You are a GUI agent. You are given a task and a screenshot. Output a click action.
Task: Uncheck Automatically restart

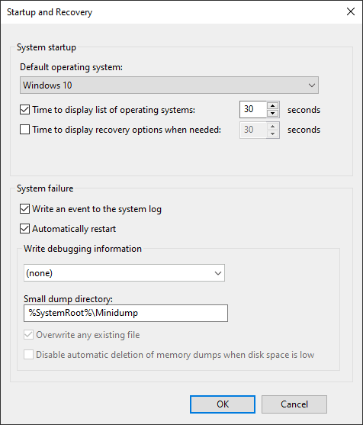[x=24, y=229]
